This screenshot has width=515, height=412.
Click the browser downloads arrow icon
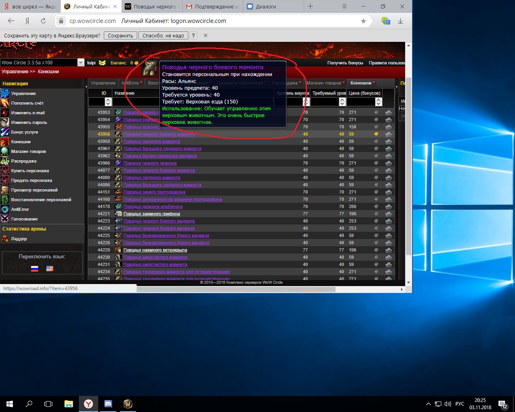click(x=400, y=21)
